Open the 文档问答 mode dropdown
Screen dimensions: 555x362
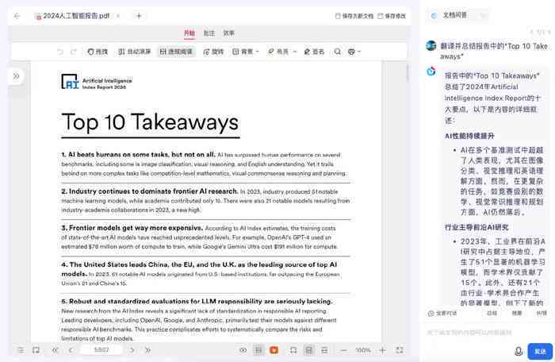[x=458, y=15]
